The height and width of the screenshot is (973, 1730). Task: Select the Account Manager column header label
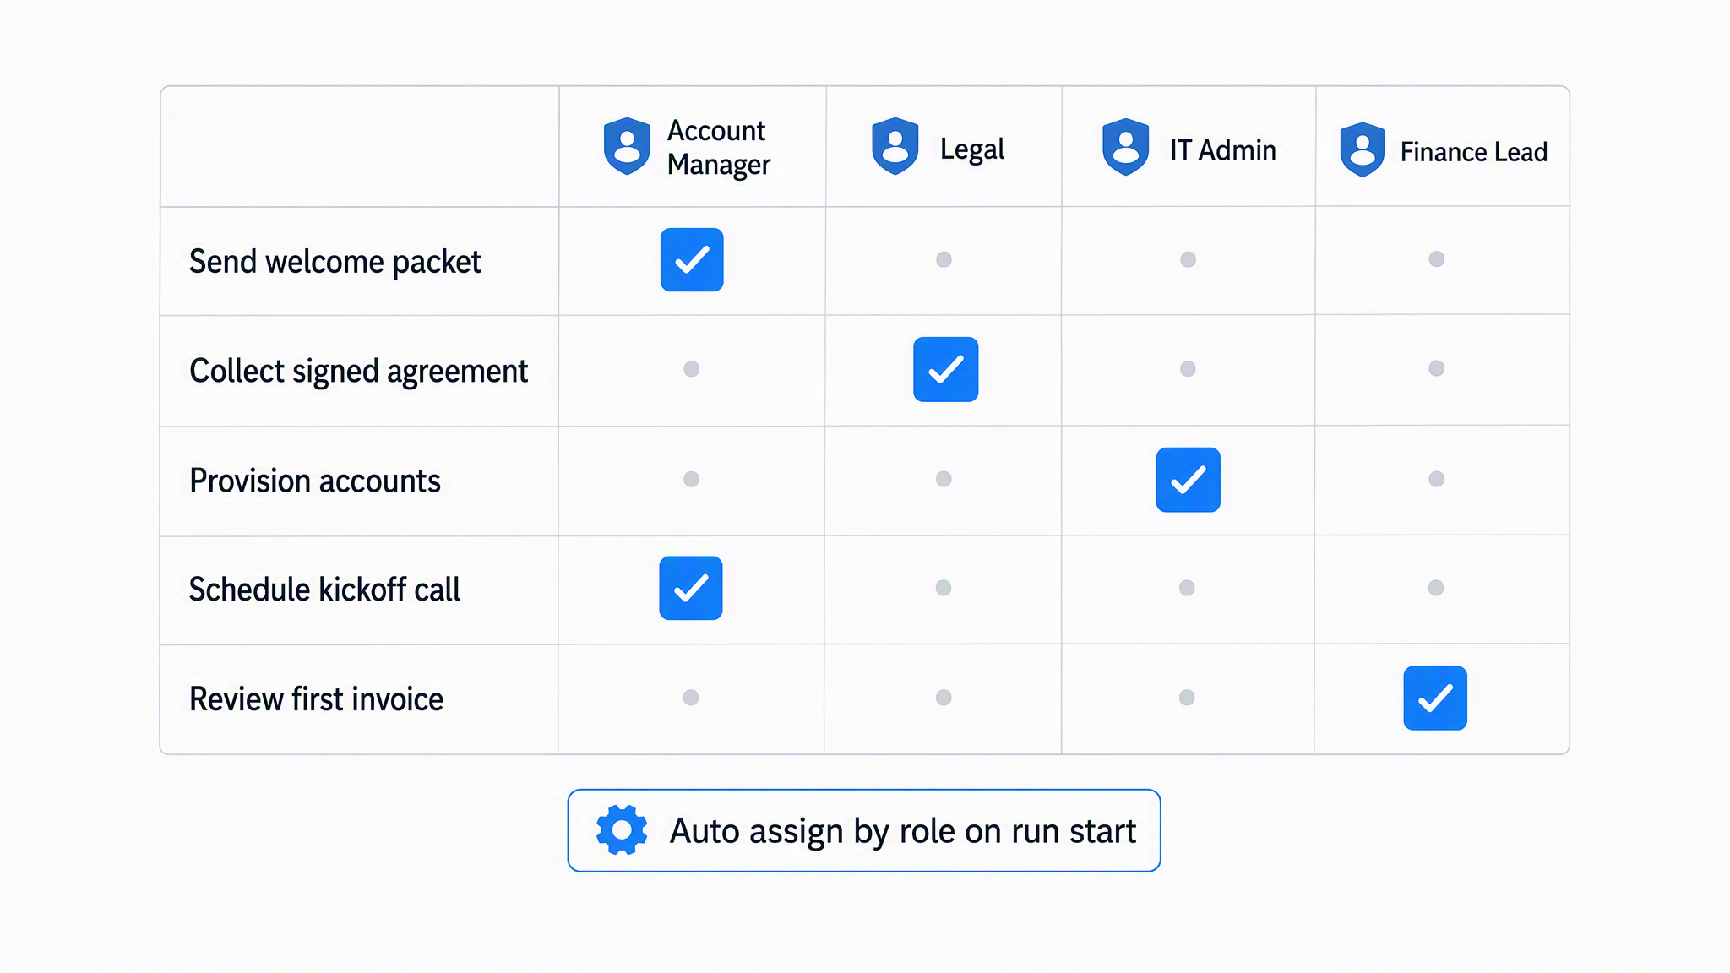tap(718, 148)
